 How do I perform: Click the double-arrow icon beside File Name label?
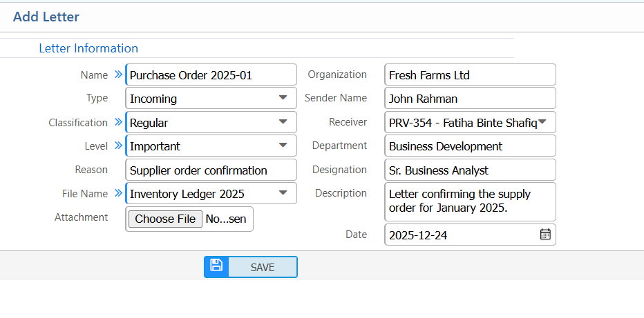point(117,193)
